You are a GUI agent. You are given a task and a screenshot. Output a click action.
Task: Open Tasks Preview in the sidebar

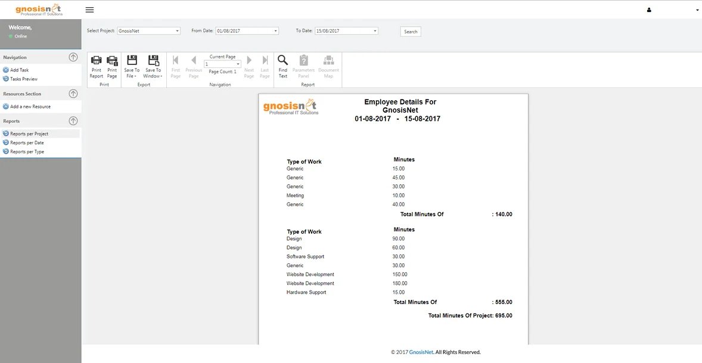(24, 79)
